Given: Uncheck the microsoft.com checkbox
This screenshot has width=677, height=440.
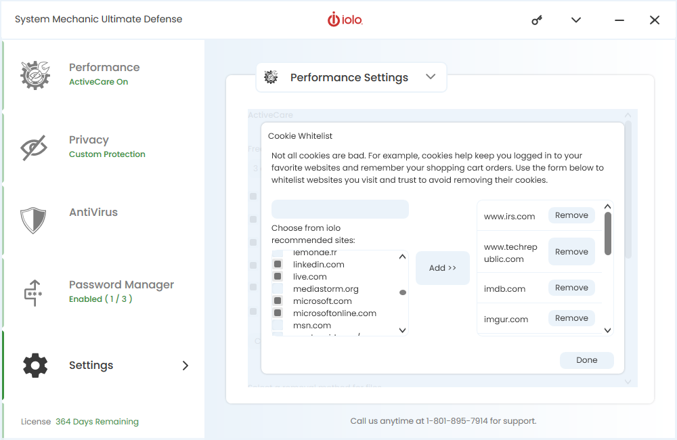Looking at the screenshot, I should click(278, 301).
